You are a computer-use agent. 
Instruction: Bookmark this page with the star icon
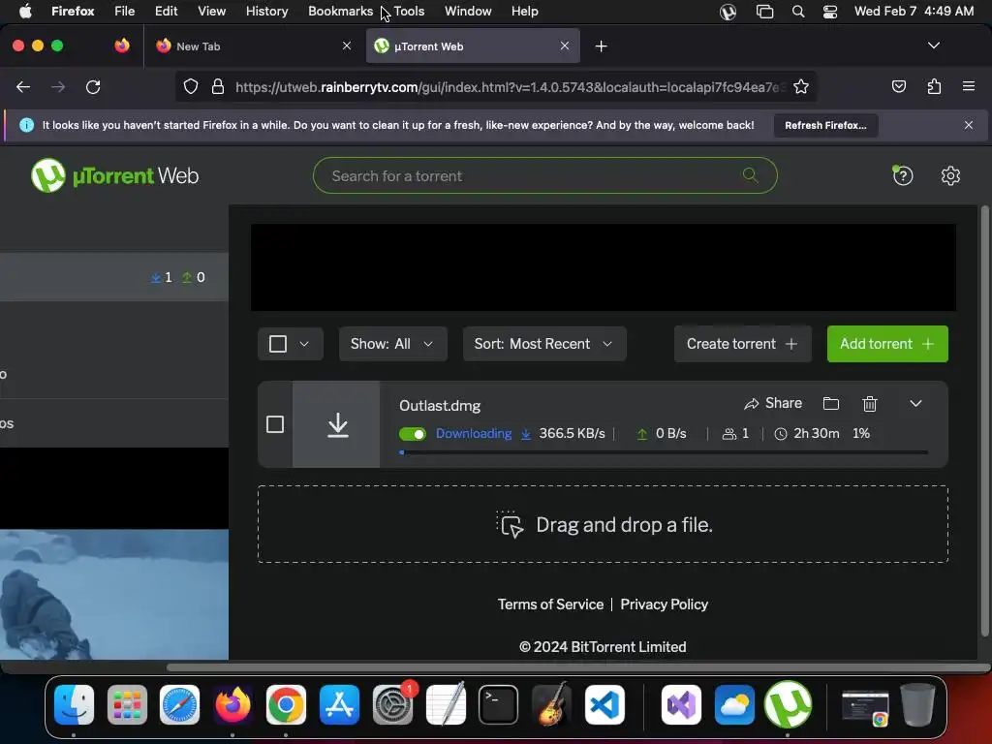point(801,86)
